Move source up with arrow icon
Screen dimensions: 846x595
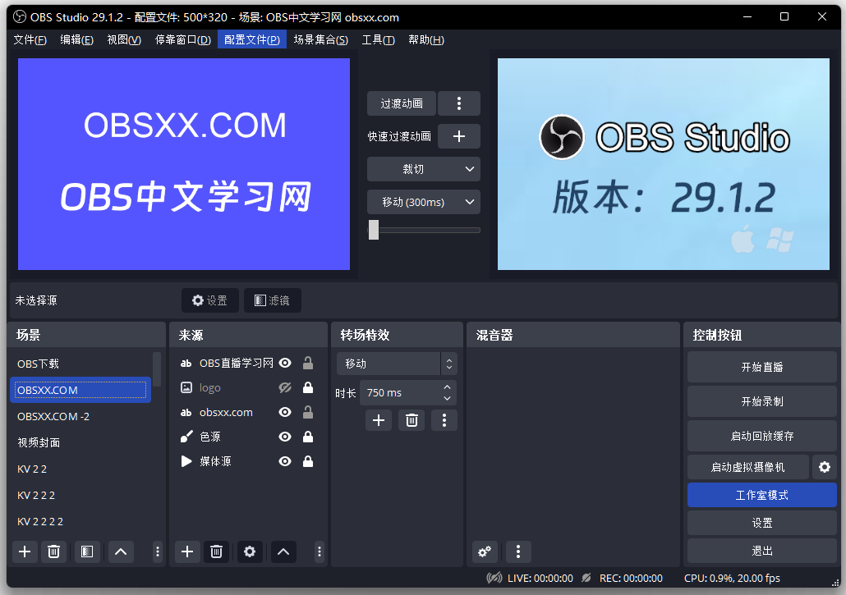pyautogui.click(x=283, y=552)
